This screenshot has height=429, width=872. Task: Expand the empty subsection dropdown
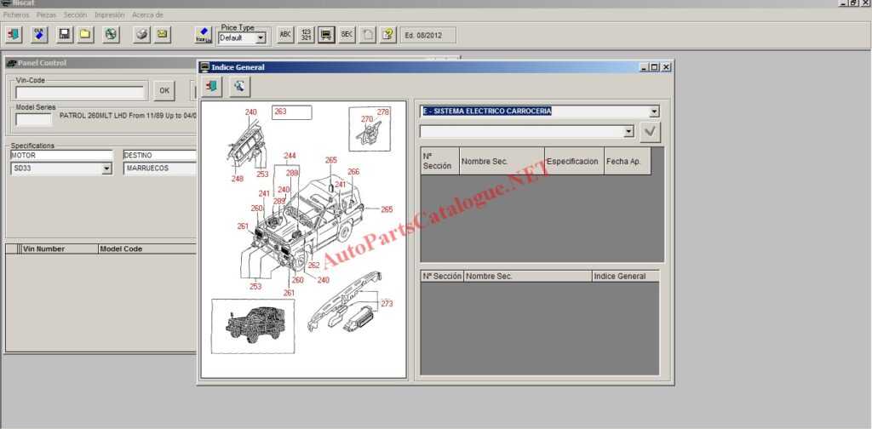pyautogui.click(x=628, y=132)
